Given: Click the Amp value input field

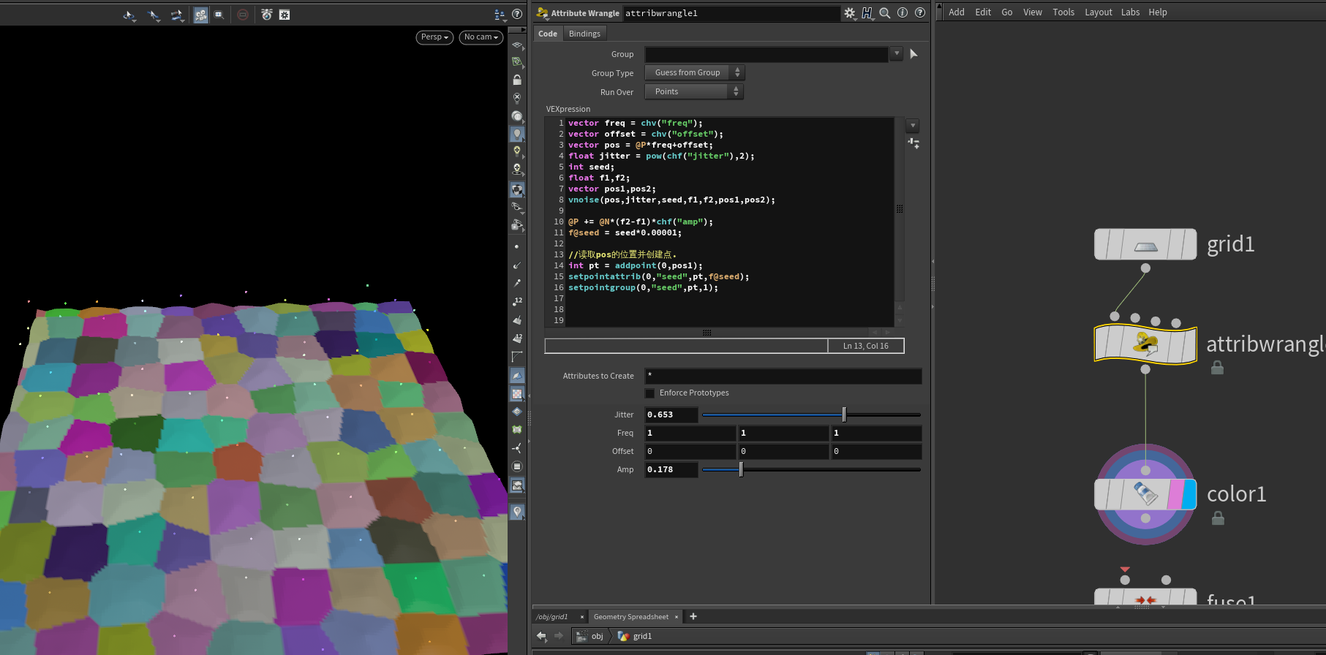Looking at the screenshot, I should [x=671, y=470].
